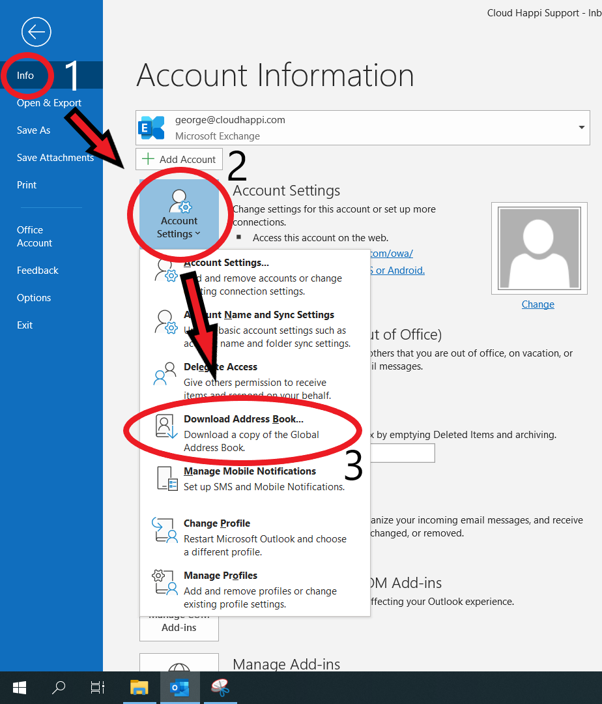Click the green plus icon on Add Account
The image size is (602, 704).
click(148, 159)
